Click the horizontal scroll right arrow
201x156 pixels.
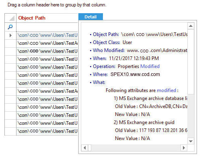(184, 148)
